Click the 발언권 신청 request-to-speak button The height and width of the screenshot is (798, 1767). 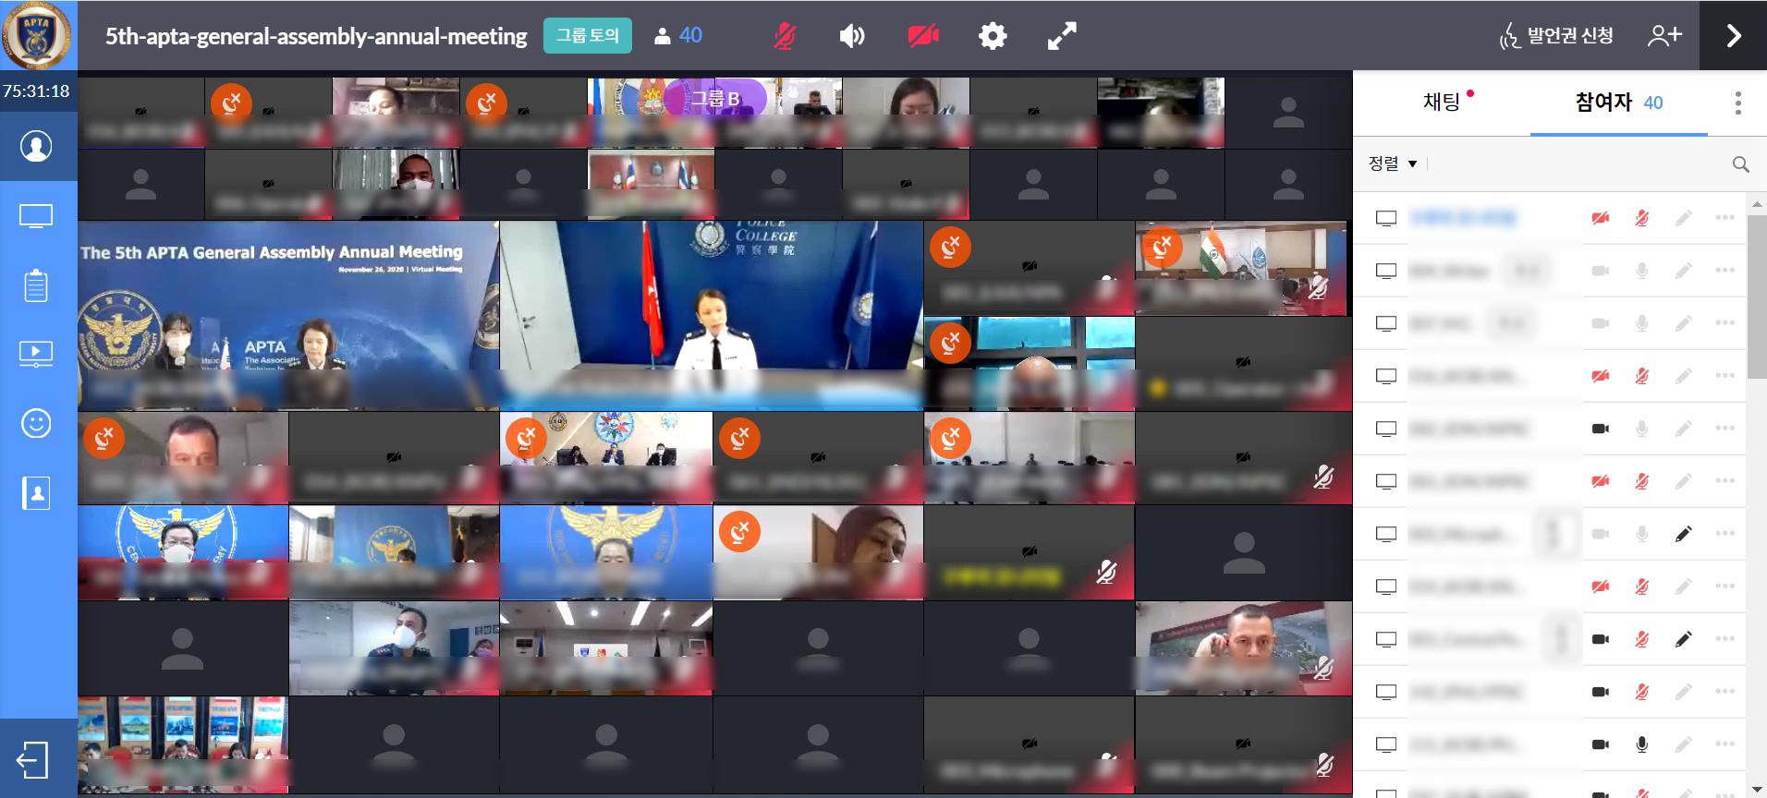1555,36
